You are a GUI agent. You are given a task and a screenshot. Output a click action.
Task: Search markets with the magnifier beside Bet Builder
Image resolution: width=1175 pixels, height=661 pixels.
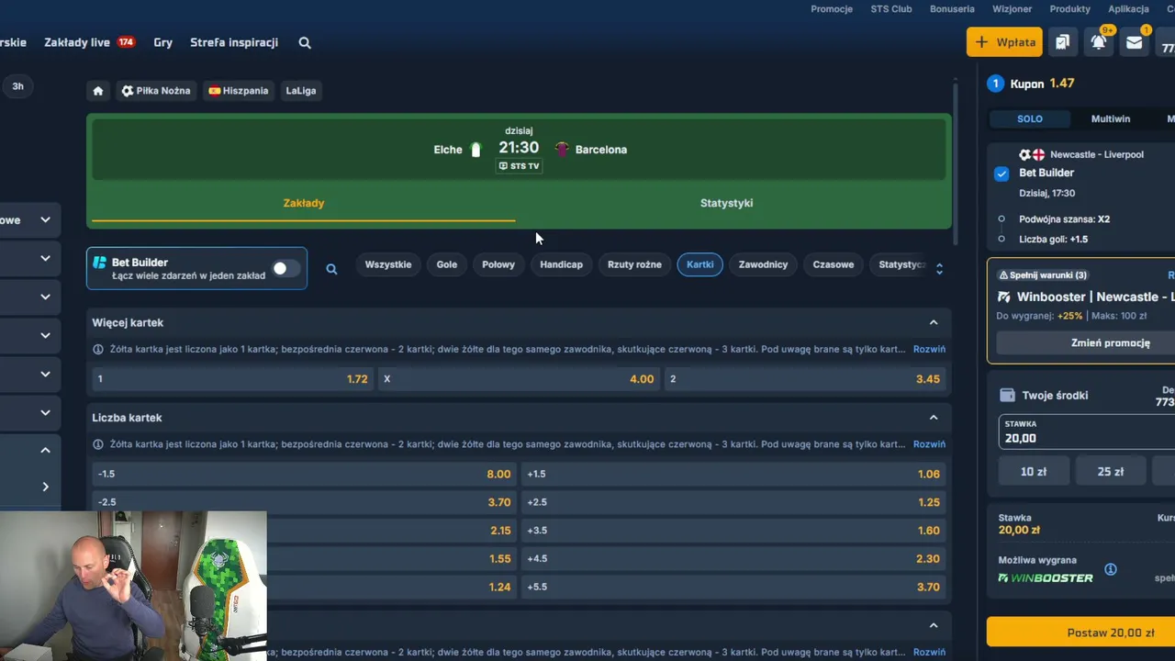tap(331, 269)
